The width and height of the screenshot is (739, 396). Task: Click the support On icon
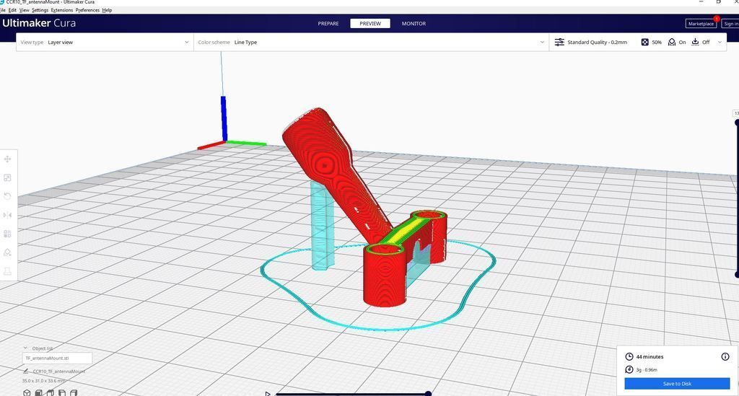pos(672,43)
